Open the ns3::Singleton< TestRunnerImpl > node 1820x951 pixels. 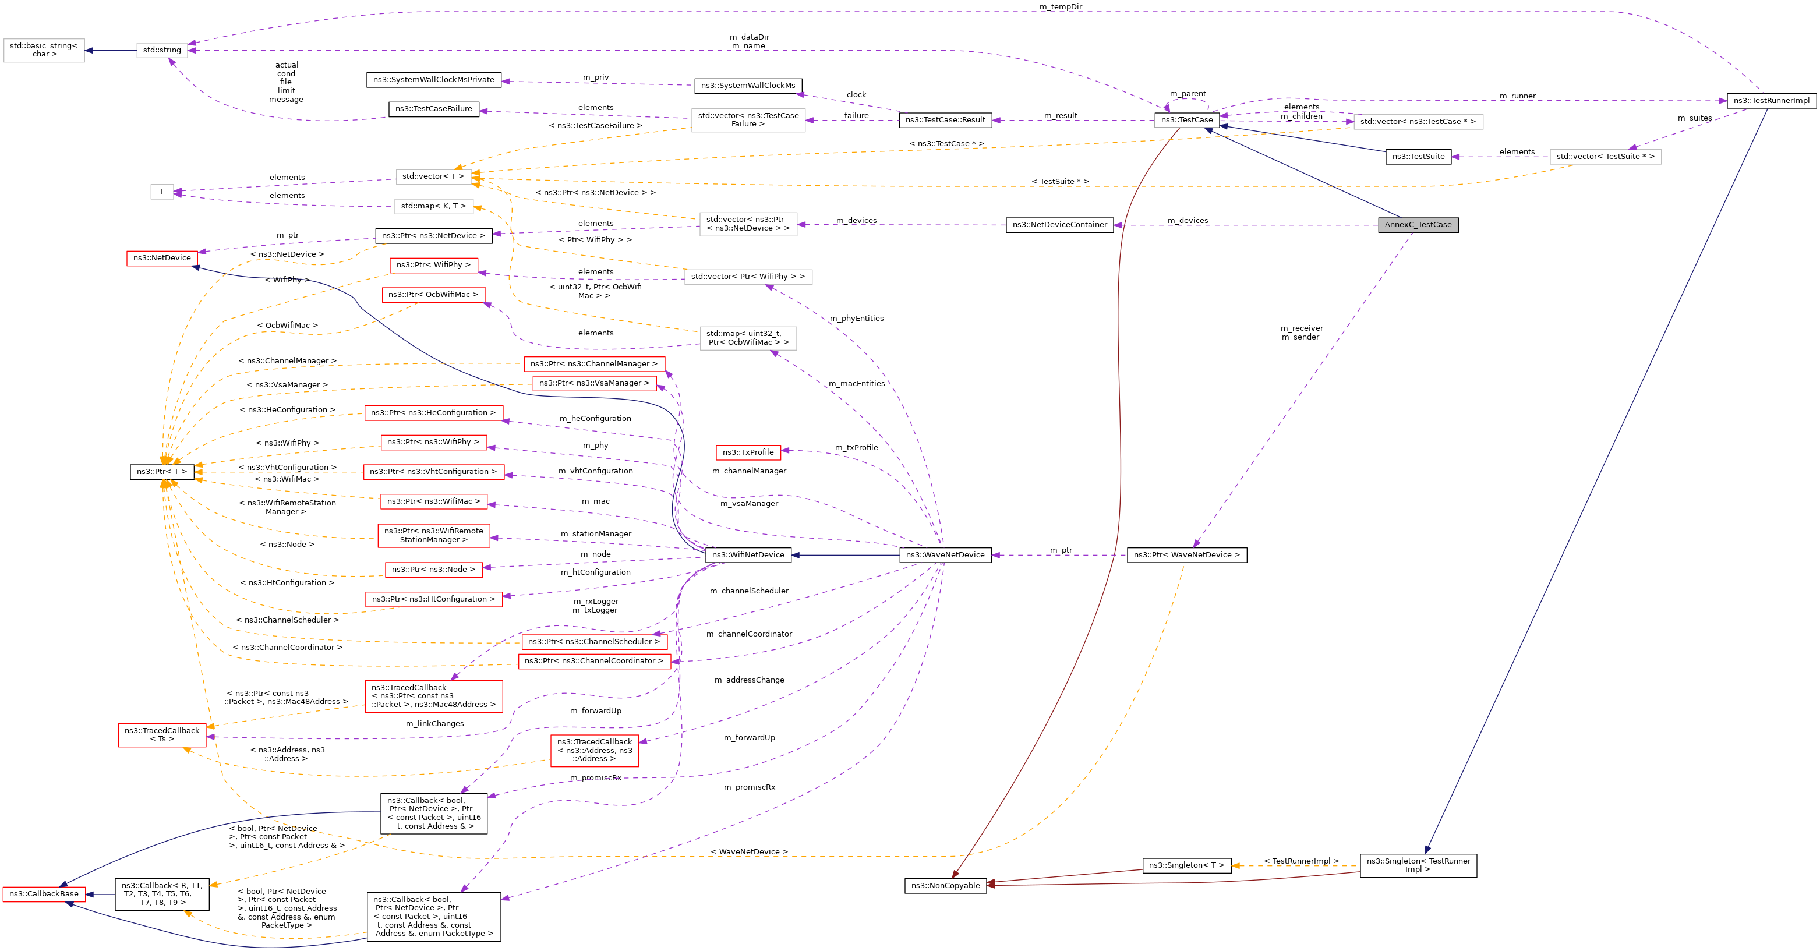click(x=1418, y=865)
